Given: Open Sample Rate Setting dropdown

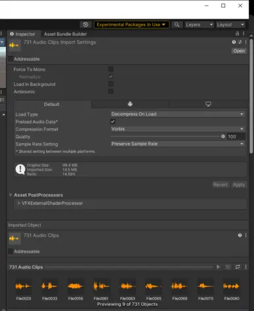Looking at the screenshot, I should 177,144.
